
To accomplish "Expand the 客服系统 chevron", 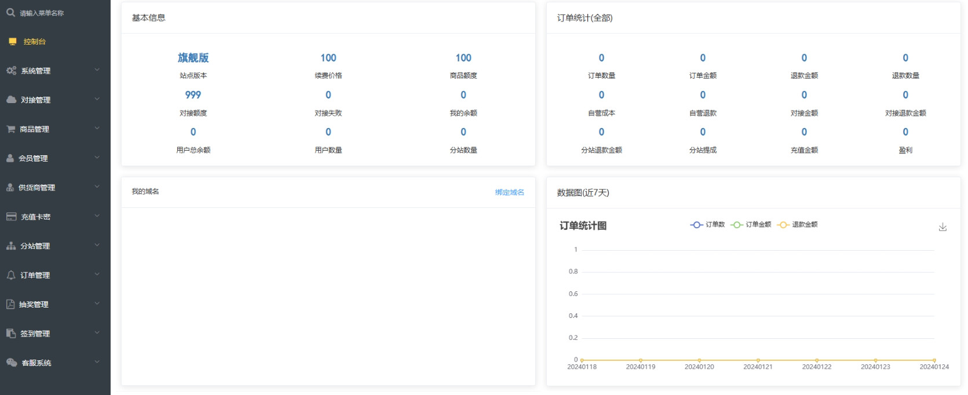I will coord(97,362).
